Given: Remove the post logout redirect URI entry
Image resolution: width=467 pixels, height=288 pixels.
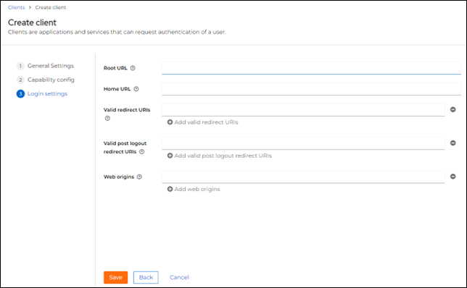Looking at the screenshot, I should click(x=452, y=143).
